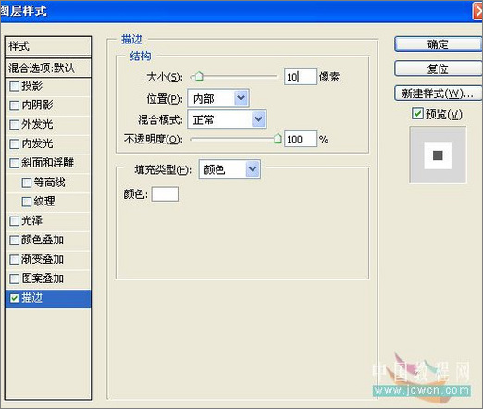Click the 确定 button

(438, 44)
